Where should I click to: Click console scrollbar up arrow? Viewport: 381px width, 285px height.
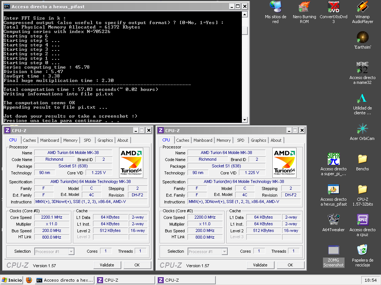coord(245,14)
